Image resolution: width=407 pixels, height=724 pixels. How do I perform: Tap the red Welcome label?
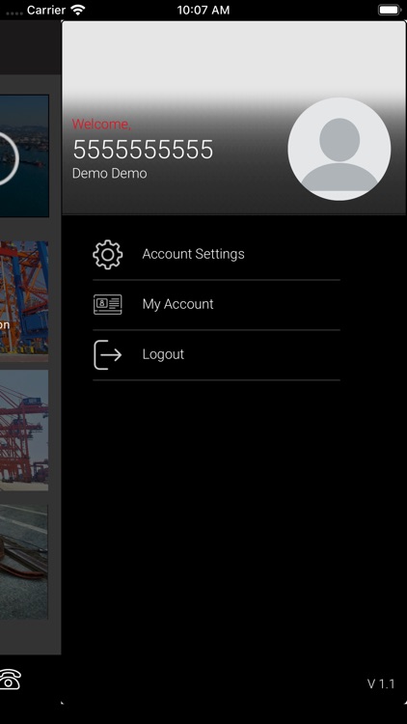click(101, 125)
